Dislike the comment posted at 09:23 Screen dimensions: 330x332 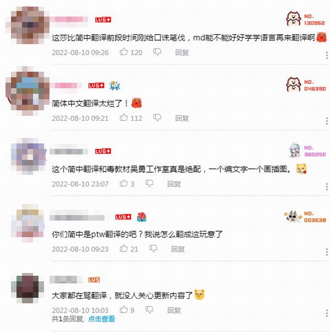click(x=153, y=249)
